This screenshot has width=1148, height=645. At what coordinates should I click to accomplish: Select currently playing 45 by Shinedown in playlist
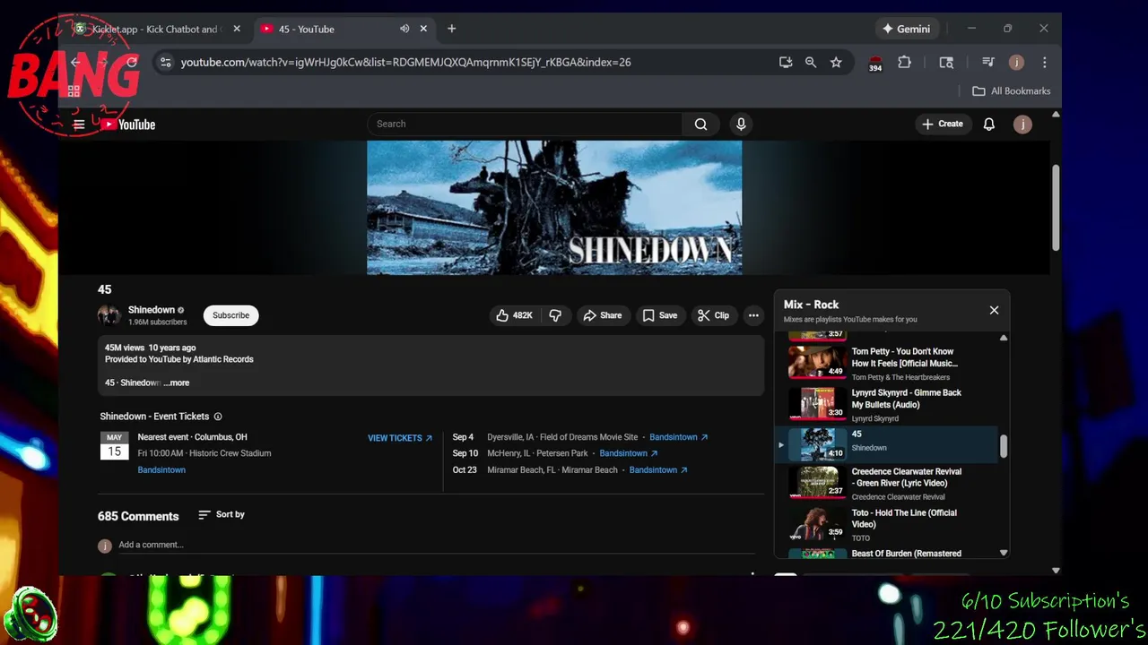(888, 443)
